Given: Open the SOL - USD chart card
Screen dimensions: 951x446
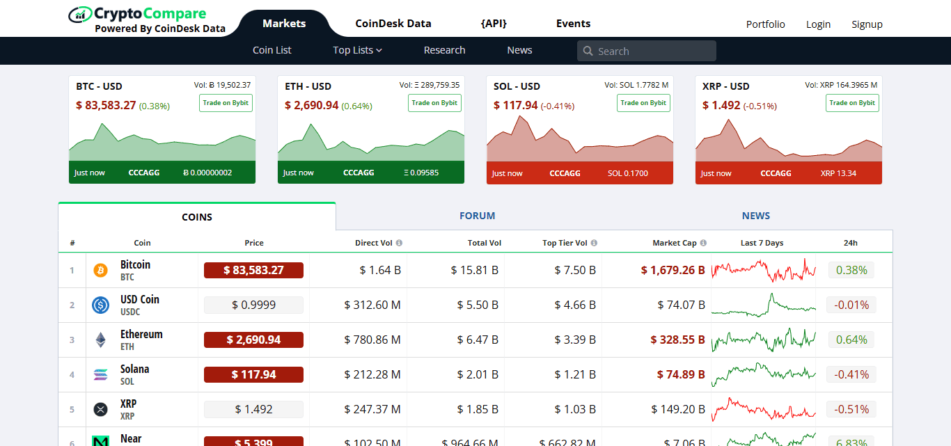Looking at the screenshot, I should (580, 130).
